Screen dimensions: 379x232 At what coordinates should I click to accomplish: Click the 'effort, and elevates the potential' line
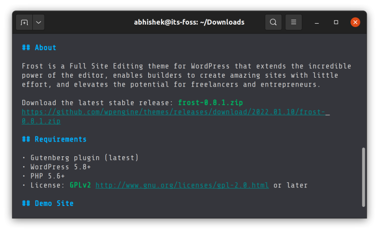coord(171,84)
